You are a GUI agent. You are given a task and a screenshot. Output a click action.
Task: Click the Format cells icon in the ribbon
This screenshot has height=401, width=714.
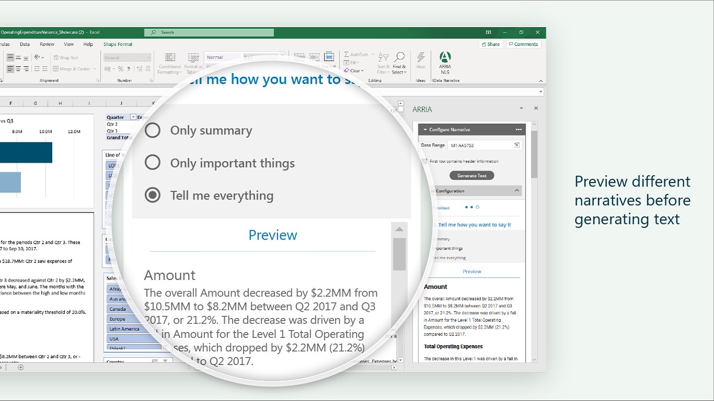click(x=329, y=57)
